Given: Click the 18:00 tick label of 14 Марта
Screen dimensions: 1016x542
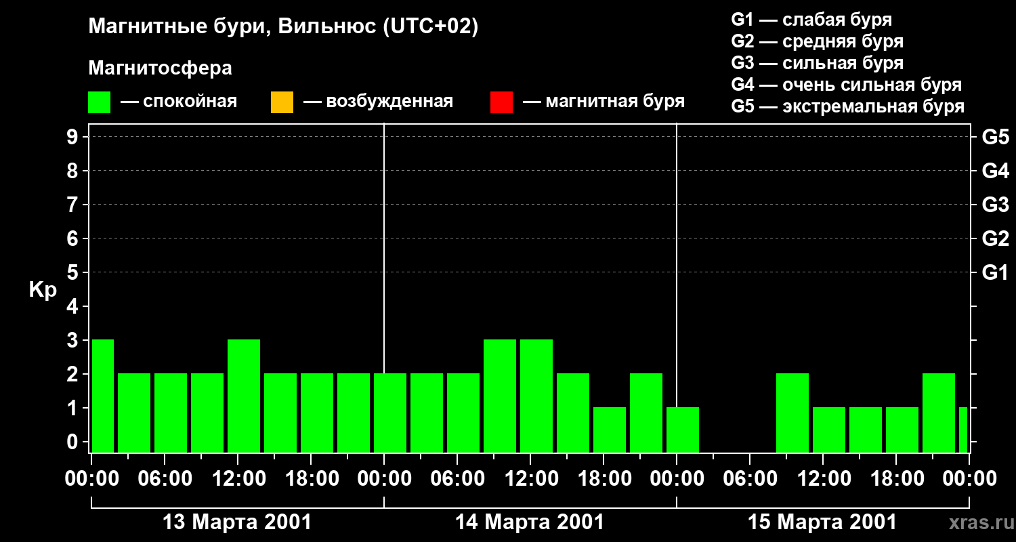Looking at the screenshot, I should tap(604, 479).
